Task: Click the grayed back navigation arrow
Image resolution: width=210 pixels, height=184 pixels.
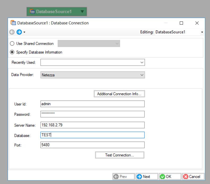Action: point(12,32)
